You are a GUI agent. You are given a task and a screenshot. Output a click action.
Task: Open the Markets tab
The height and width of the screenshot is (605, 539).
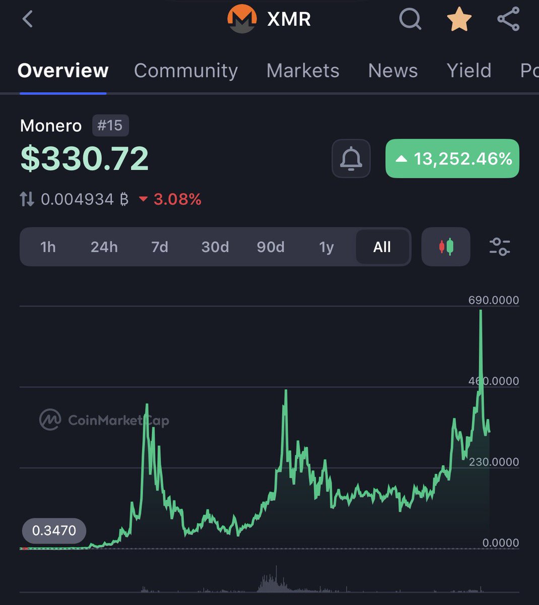click(x=303, y=71)
